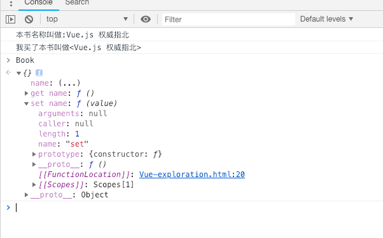Image resolution: width=383 pixels, height=238 pixels.
Task: Select the caller: null row
Action: coord(66,124)
